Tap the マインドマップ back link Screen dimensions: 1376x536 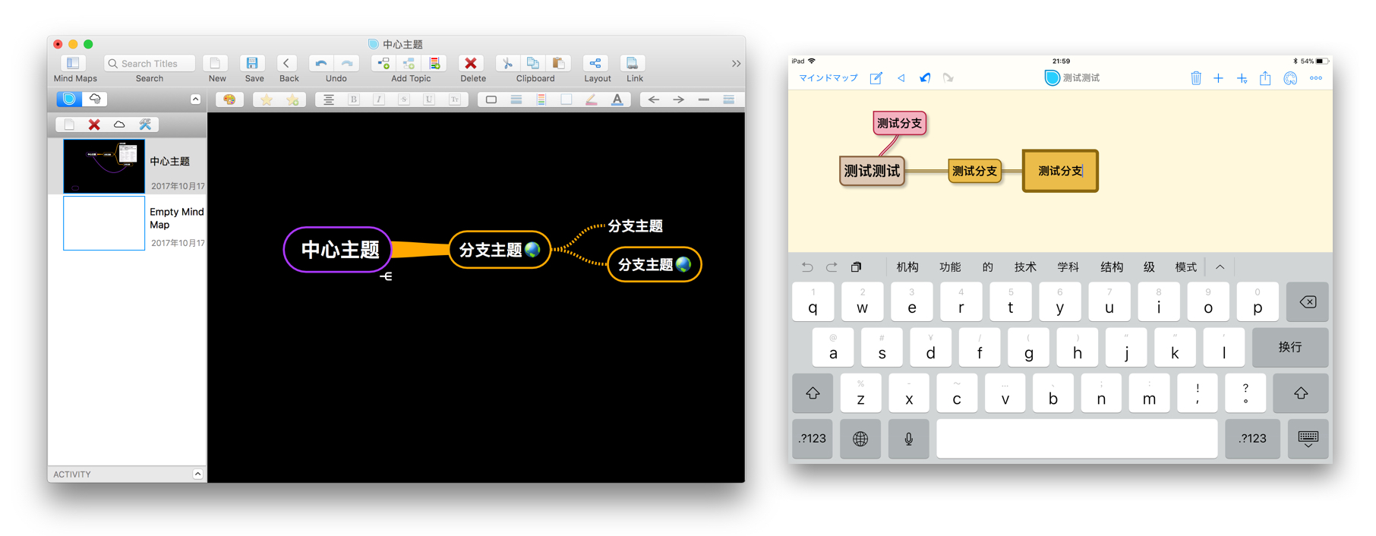[x=828, y=78]
